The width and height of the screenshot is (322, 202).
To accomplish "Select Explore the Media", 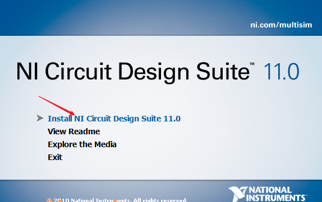I will (82, 144).
